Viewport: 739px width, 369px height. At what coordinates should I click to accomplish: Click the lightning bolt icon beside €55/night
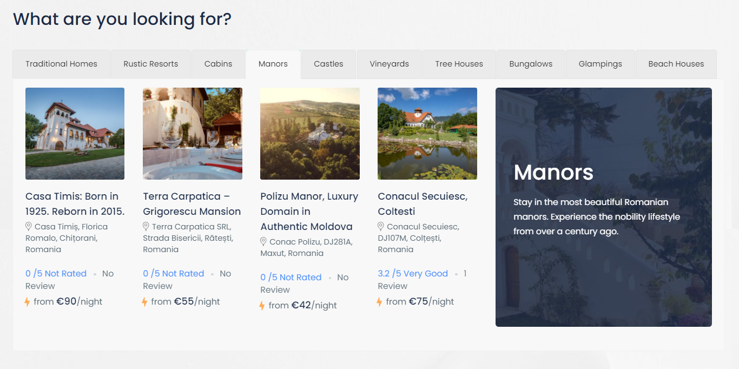pos(144,302)
